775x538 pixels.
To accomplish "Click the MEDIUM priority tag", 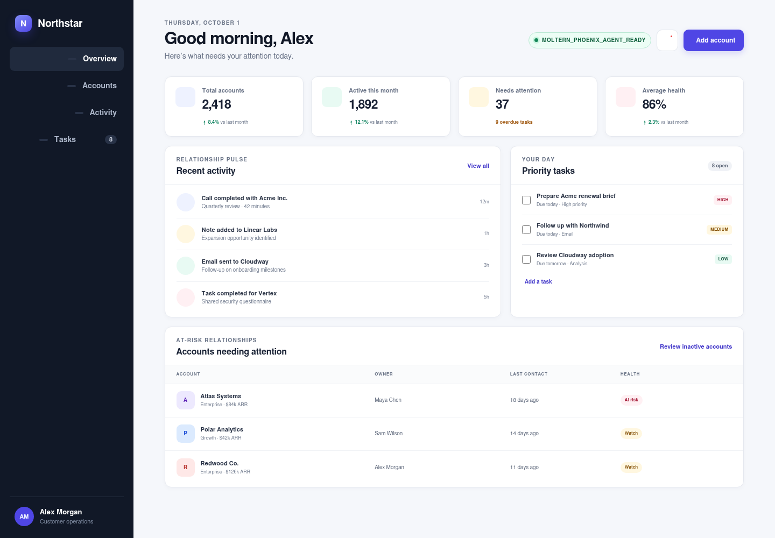I will 719,229.
